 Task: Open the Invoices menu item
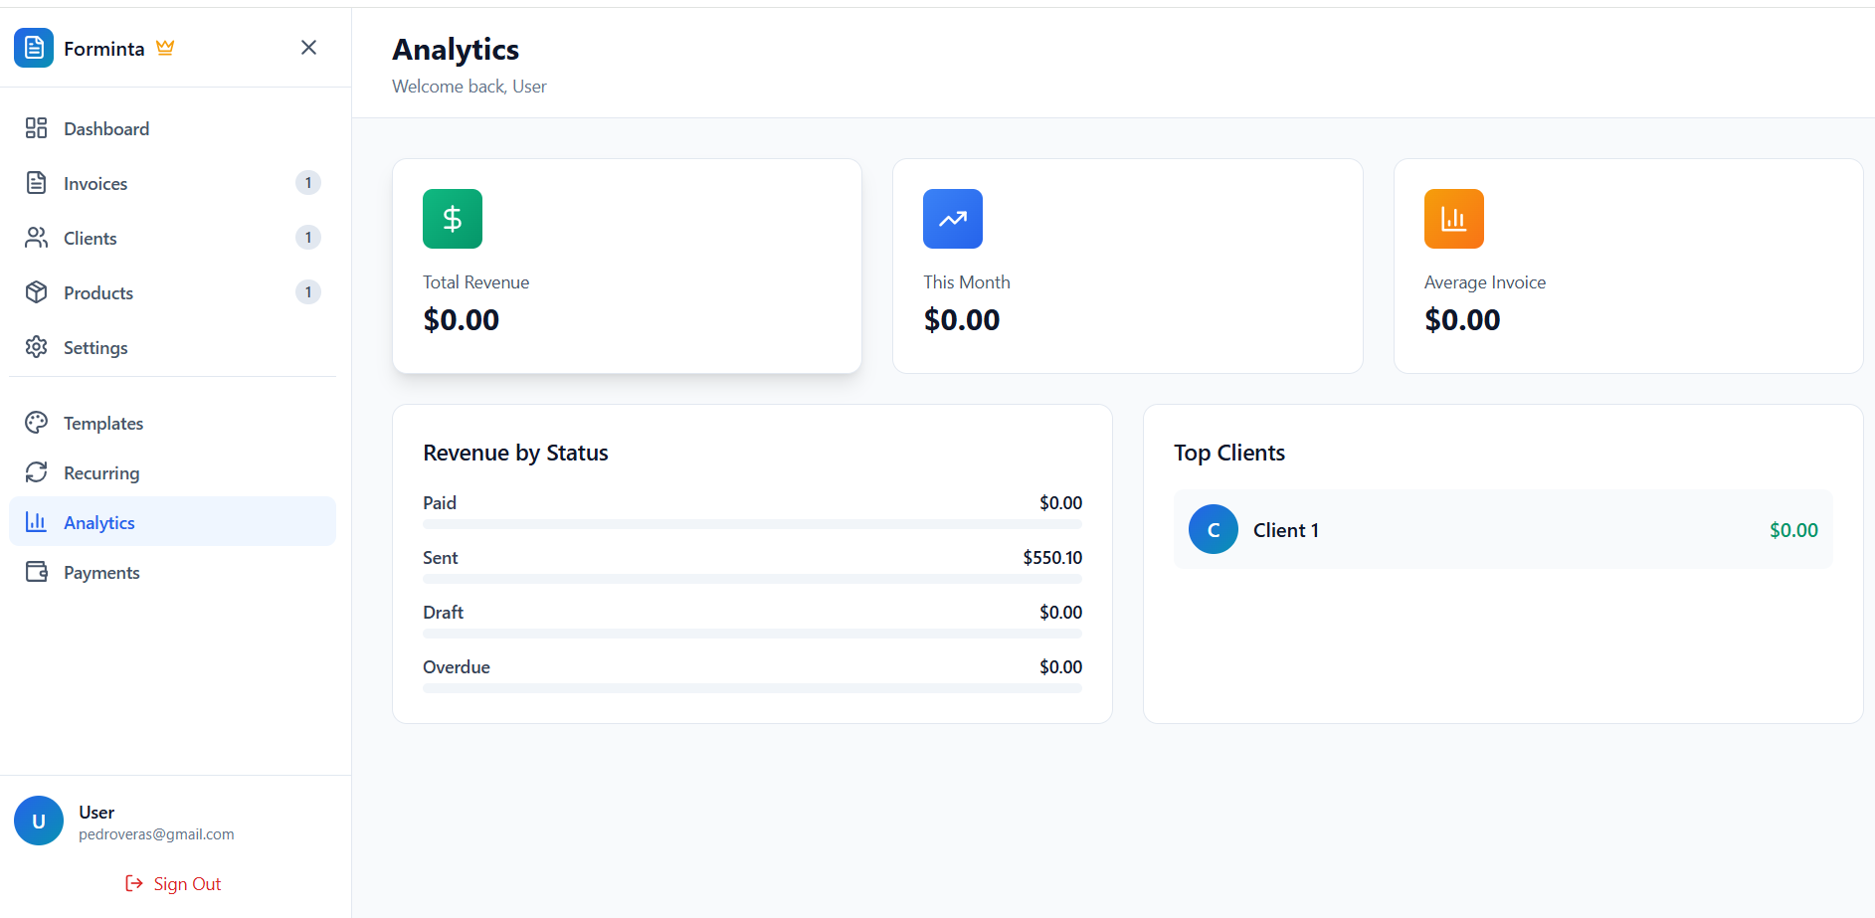pos(173,183)
